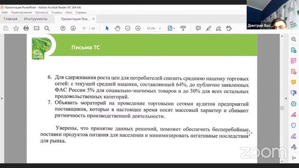Expand left navigation pane arrow
This screenshot has height=168, width=299.
tap(2, 98)
